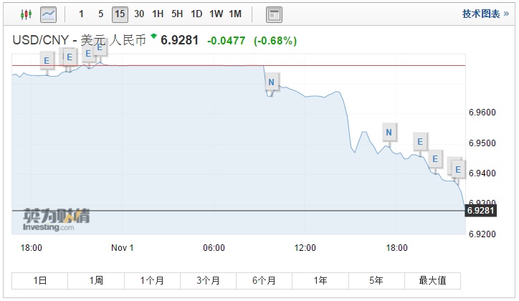
Task: Click the leftmost E event marker
Action: click(x=47, y=60)
